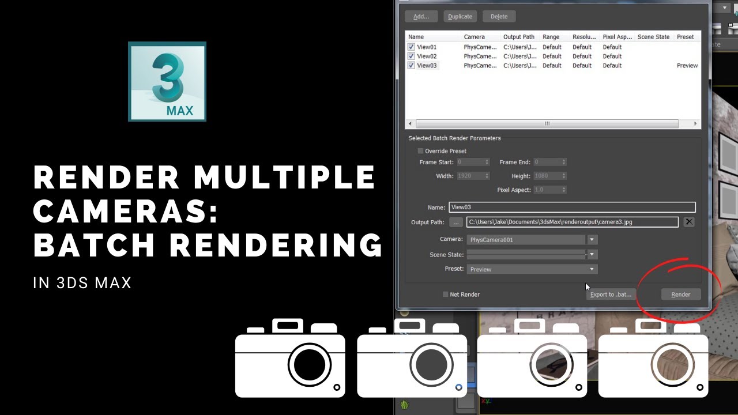Click the Height spinner arrows
The height and width of the screenshot is (415, 738).
coord(564,176)
